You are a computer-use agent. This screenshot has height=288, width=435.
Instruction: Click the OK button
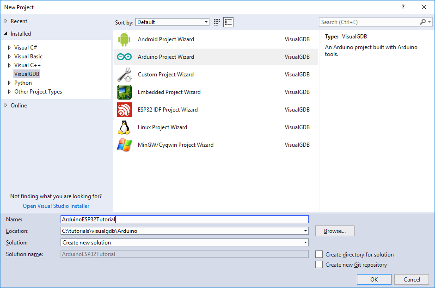coord(374,279)
